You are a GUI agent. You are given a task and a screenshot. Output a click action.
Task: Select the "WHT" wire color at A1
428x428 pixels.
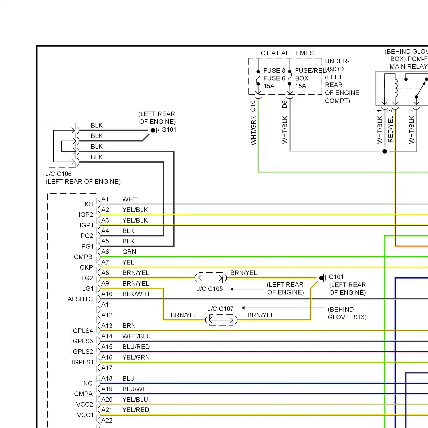[130, 199]
